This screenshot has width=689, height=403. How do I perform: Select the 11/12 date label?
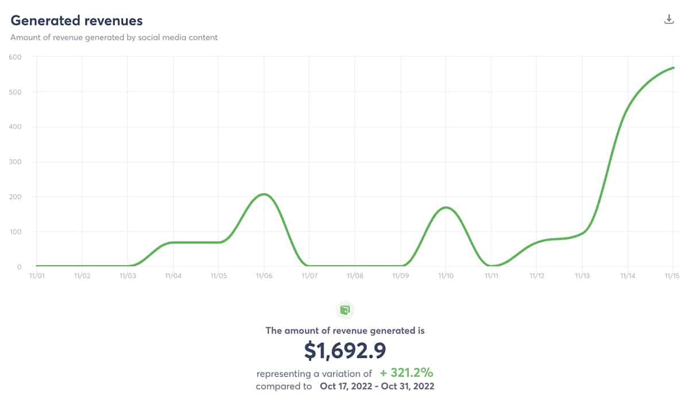536,276
